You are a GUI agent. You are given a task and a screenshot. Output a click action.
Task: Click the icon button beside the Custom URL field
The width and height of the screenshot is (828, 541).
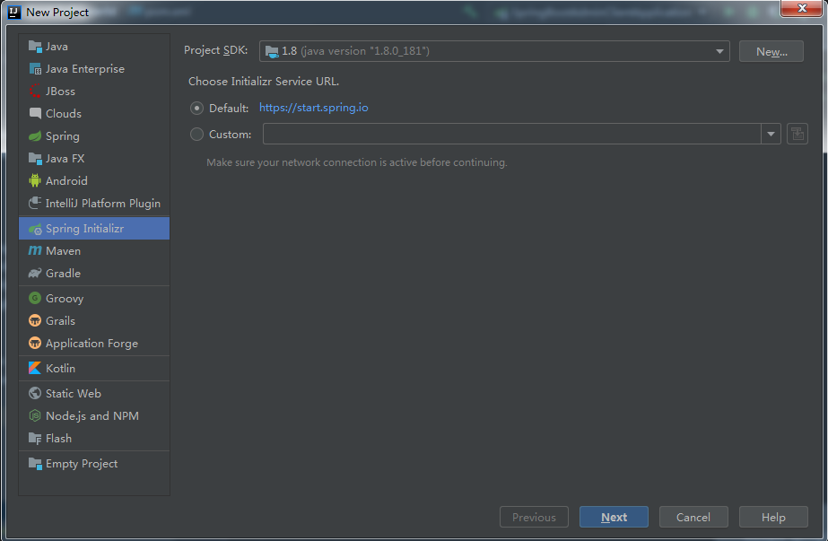click(797, 134)
